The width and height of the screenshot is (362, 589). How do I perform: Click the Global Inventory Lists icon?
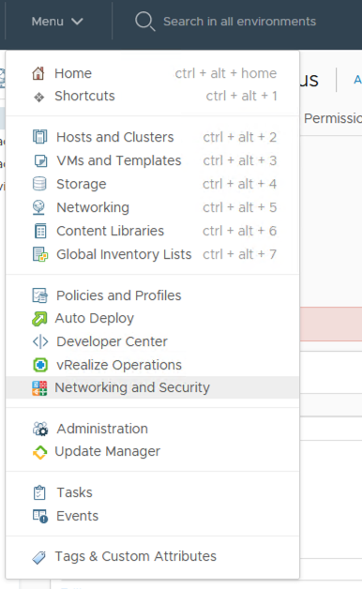coord(40,254)
